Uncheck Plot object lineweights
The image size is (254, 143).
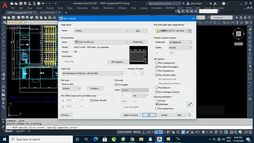tap(156, 67)
